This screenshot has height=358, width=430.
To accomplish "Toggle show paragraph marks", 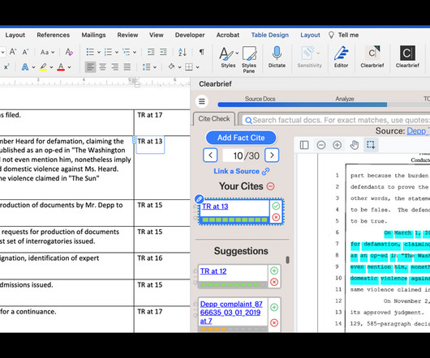I will pos(201,52).
